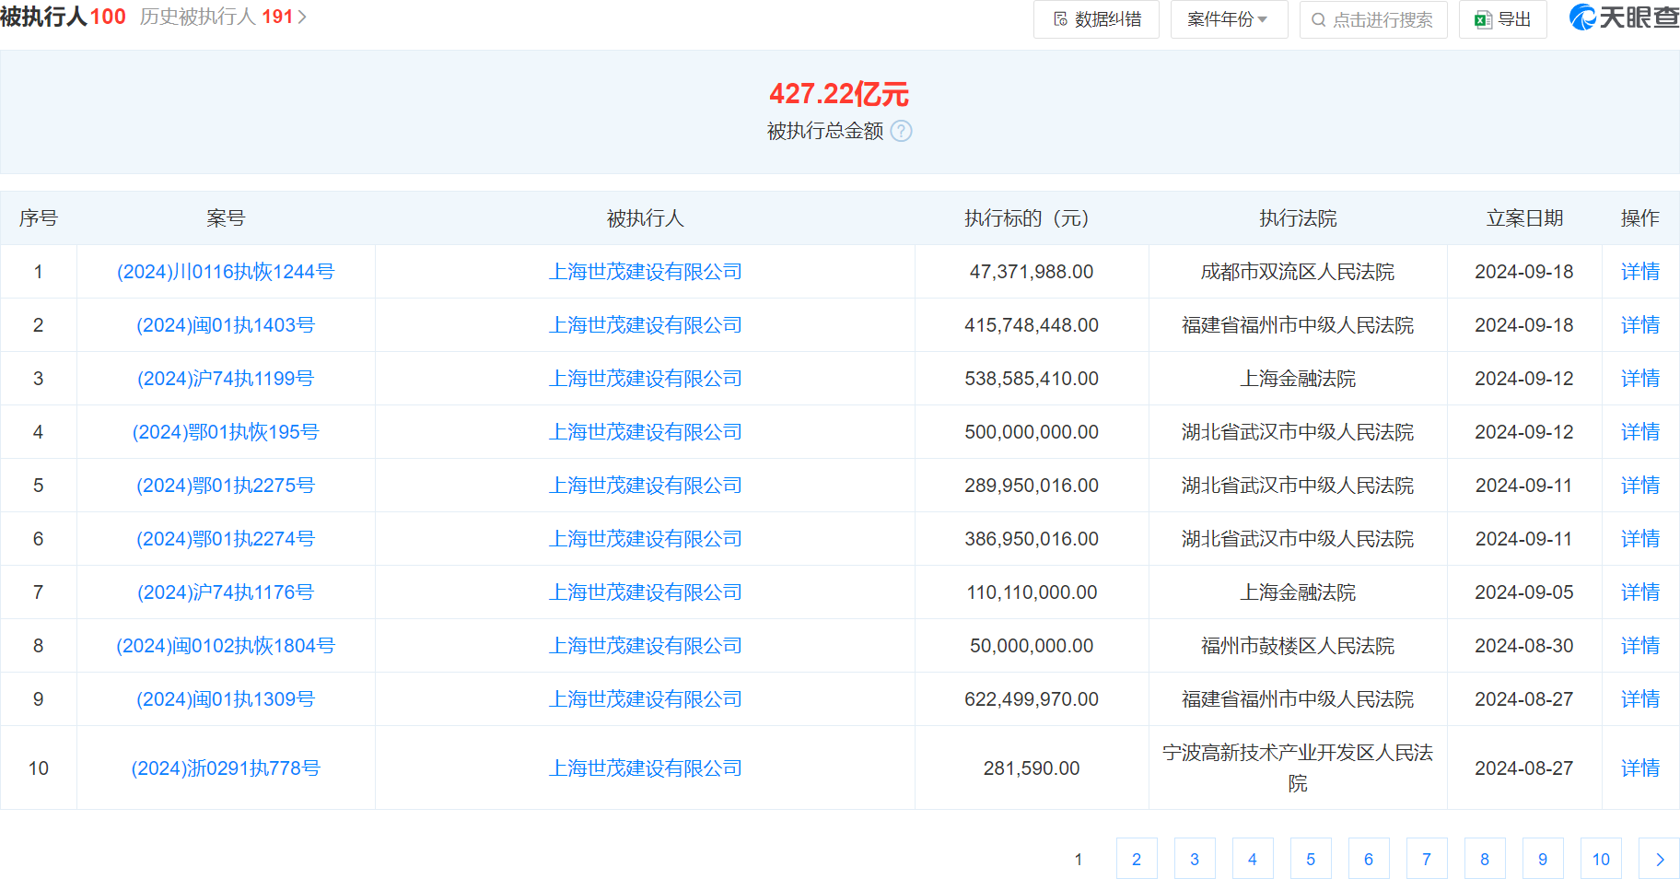Click court 福州市鼓楼区人民法院
This screenshot has width=1680, height=879.
click(x=1298, y=646)
